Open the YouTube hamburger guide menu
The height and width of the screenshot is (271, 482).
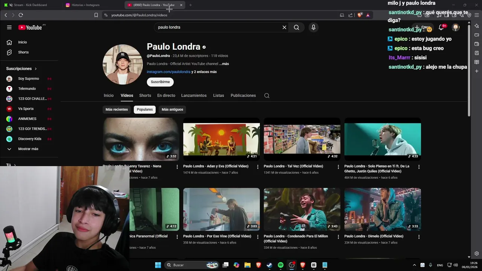click(x=9, y=27)
